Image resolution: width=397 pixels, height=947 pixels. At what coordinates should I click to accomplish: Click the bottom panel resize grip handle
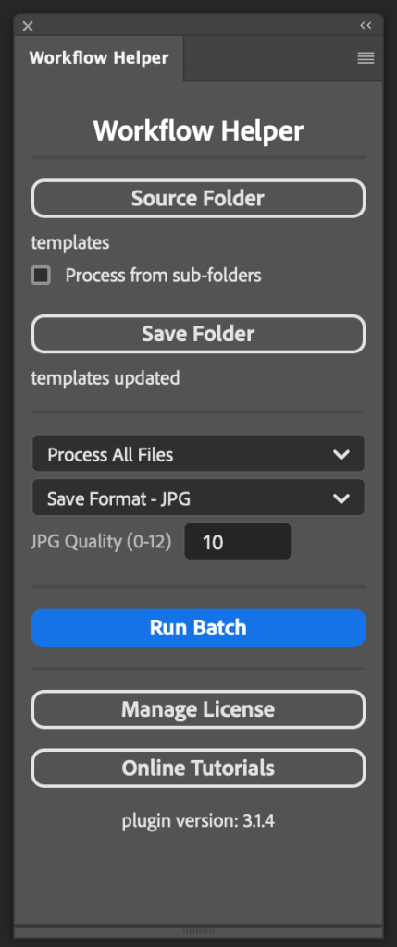tap(198, 930)
